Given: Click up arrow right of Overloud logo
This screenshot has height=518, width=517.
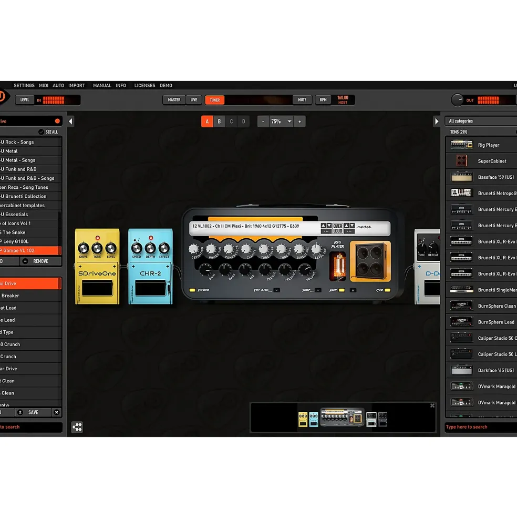Looking at the screenshot, I should [346, 225].
